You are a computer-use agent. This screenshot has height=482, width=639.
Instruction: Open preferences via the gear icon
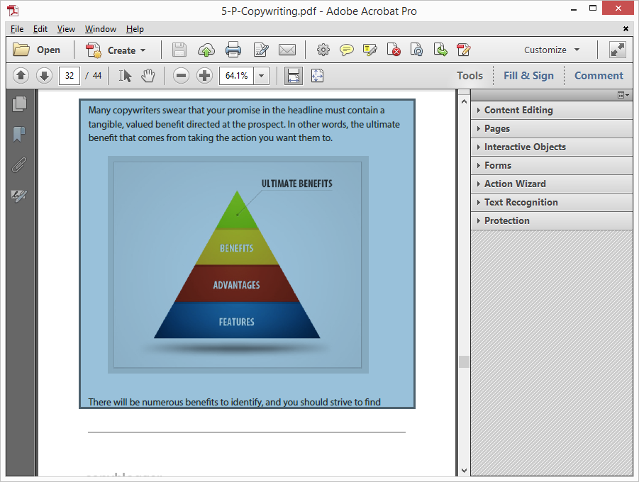(x=323, y=50)
